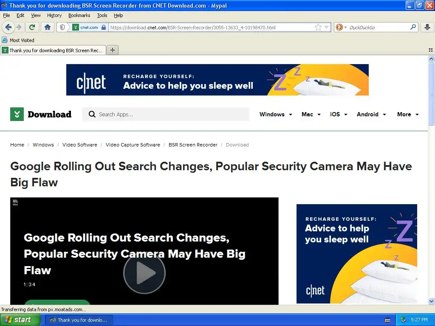
Task: Open the Help menu
Action: click(x=119, y=15)
